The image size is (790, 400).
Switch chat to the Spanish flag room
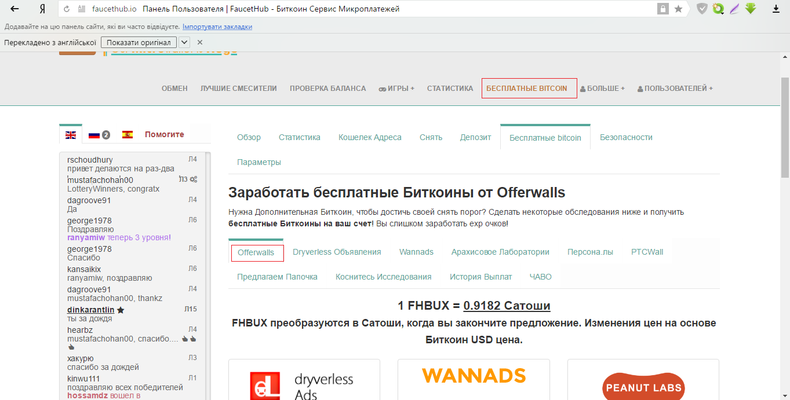(128, 135)
